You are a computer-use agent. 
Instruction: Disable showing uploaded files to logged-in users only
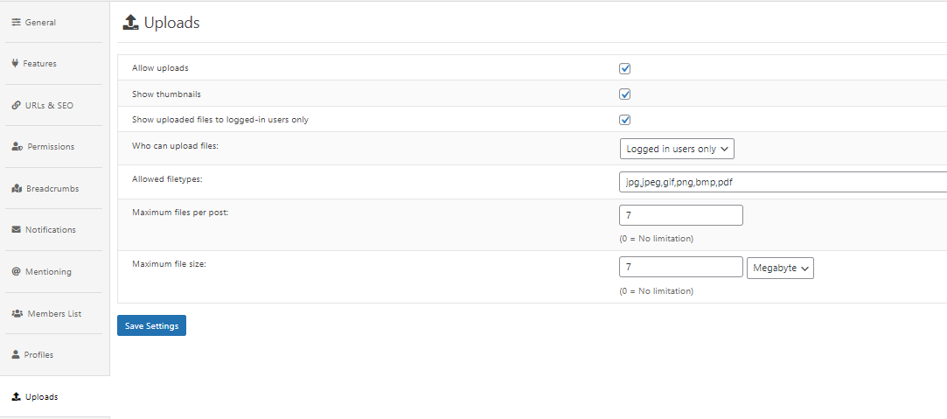[625, 120]
